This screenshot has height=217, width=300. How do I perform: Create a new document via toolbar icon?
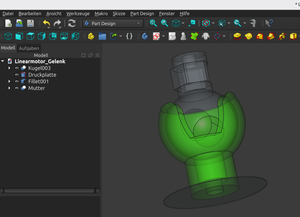pyautogui.click(x=8, y=23)
